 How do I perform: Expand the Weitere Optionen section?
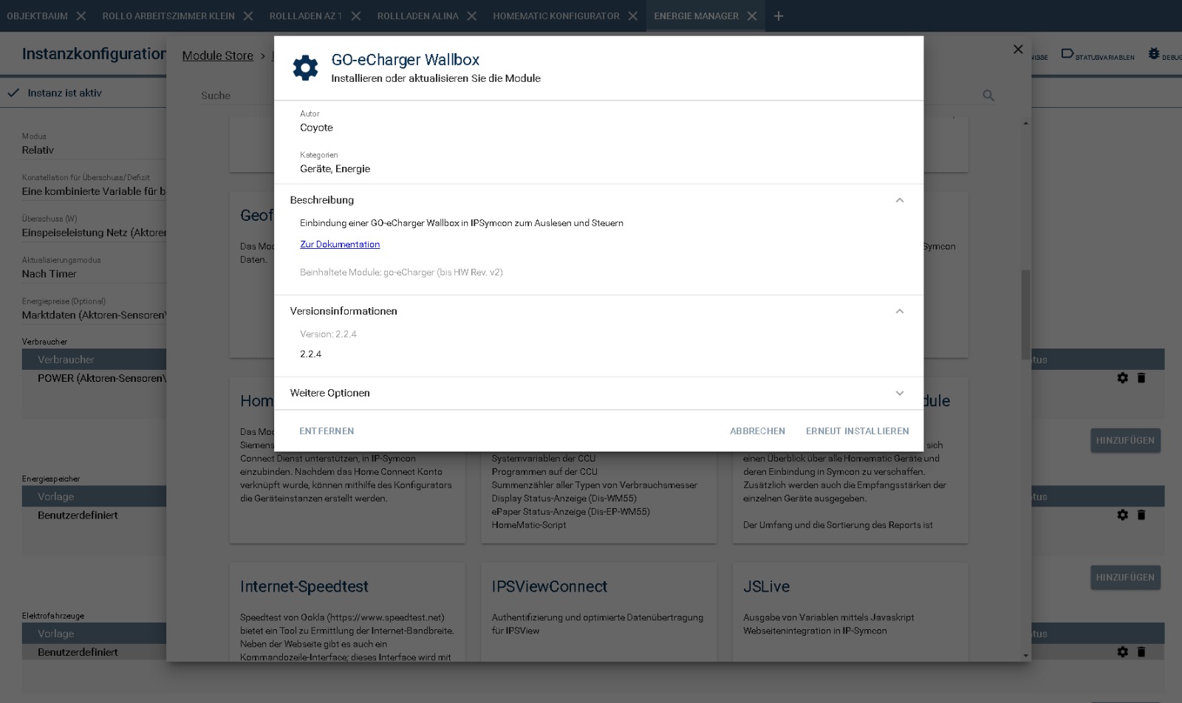click(899, 394)
